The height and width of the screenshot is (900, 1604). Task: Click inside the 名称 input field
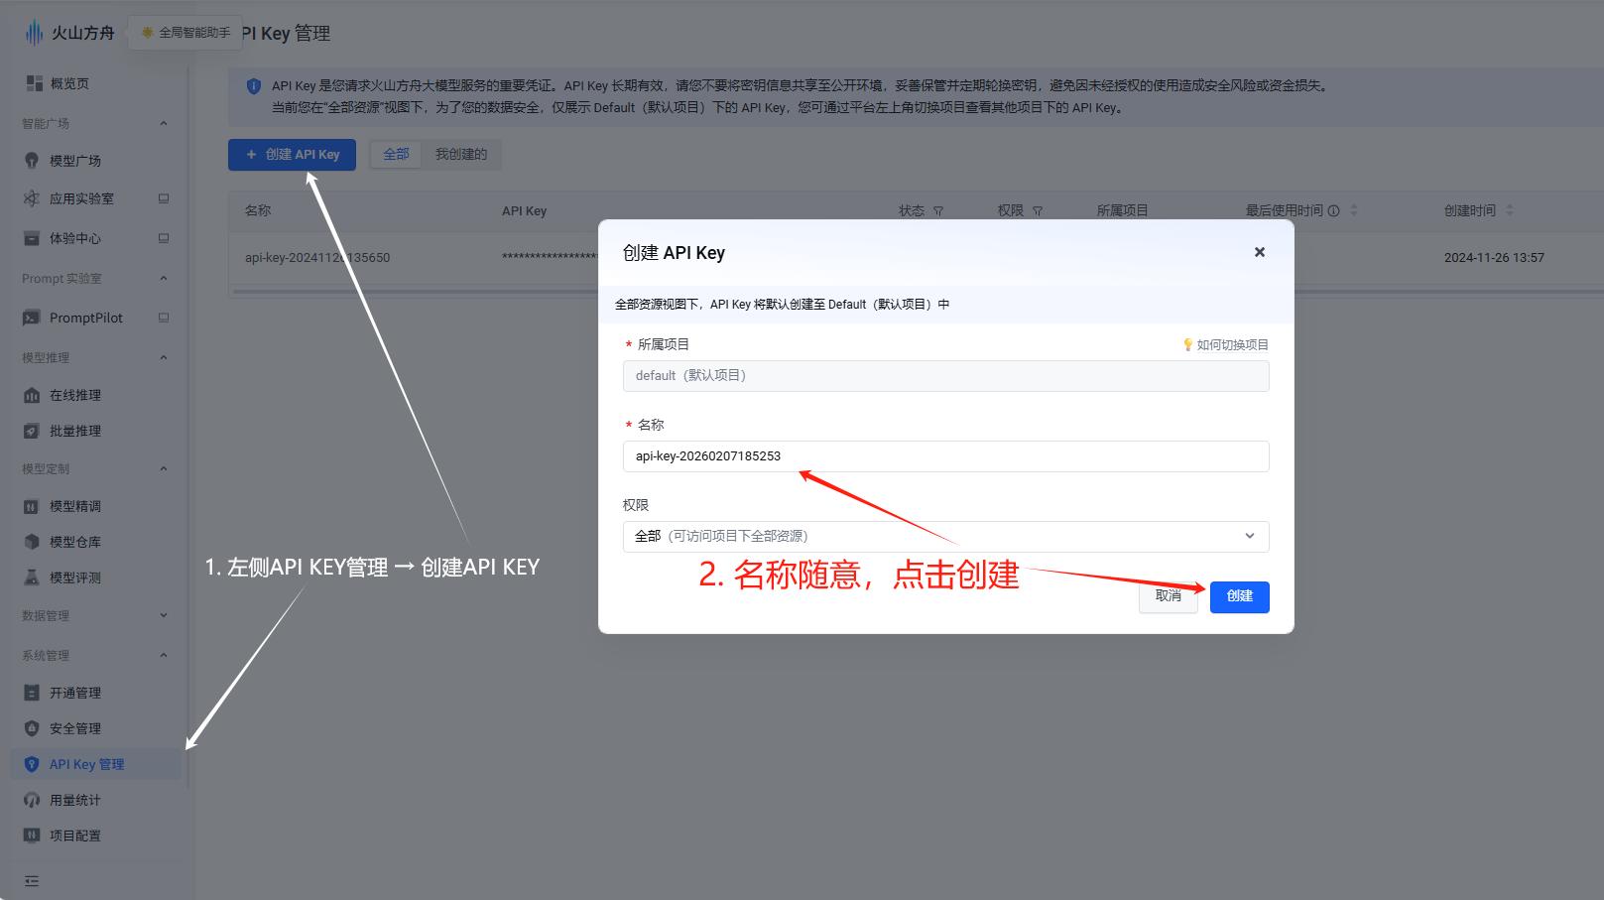point(944,456)
